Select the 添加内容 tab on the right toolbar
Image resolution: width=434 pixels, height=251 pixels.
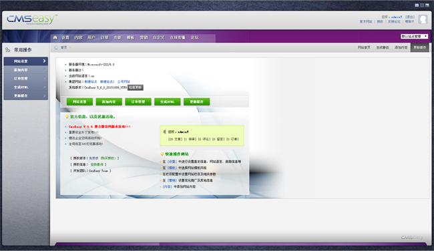(401, 47)
